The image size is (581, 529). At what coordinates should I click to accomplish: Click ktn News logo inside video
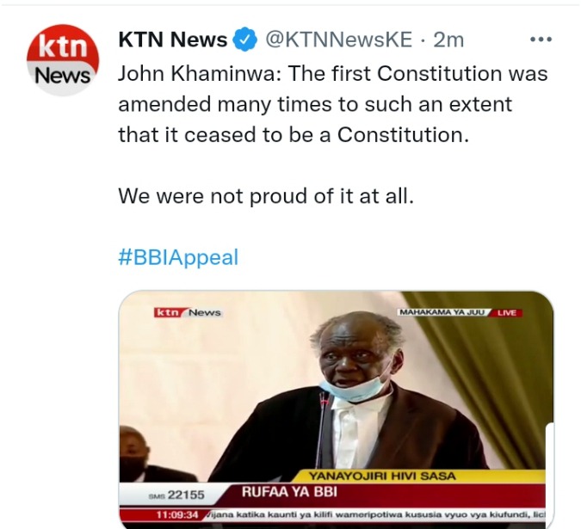(189, 312)
